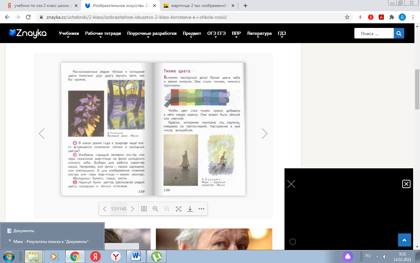Expand the ВПР dropdown
This screenshot has width=420, height=263.
point(236,34)
